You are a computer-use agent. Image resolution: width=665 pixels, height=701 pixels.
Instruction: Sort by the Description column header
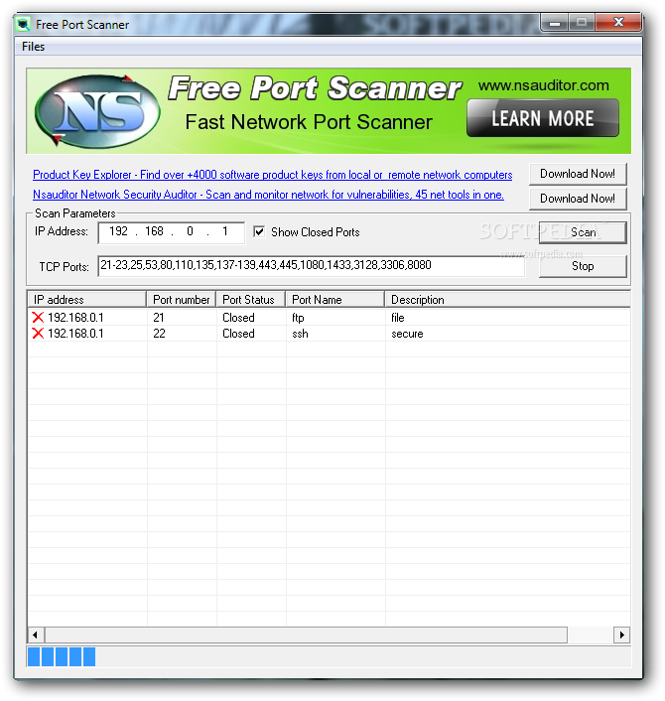tap(508, 299)
